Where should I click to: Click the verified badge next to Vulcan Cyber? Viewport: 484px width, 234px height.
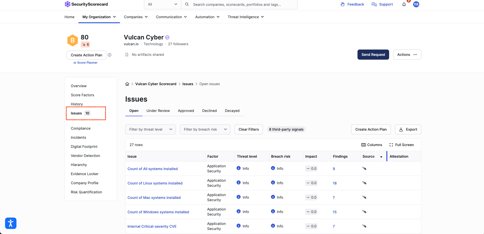pos(167,37)
